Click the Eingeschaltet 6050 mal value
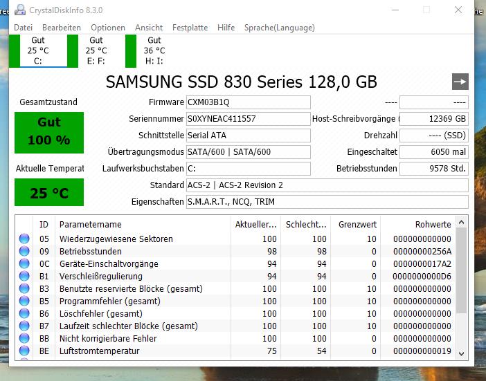This screenshot has width=486, height=381. (434, 152)
